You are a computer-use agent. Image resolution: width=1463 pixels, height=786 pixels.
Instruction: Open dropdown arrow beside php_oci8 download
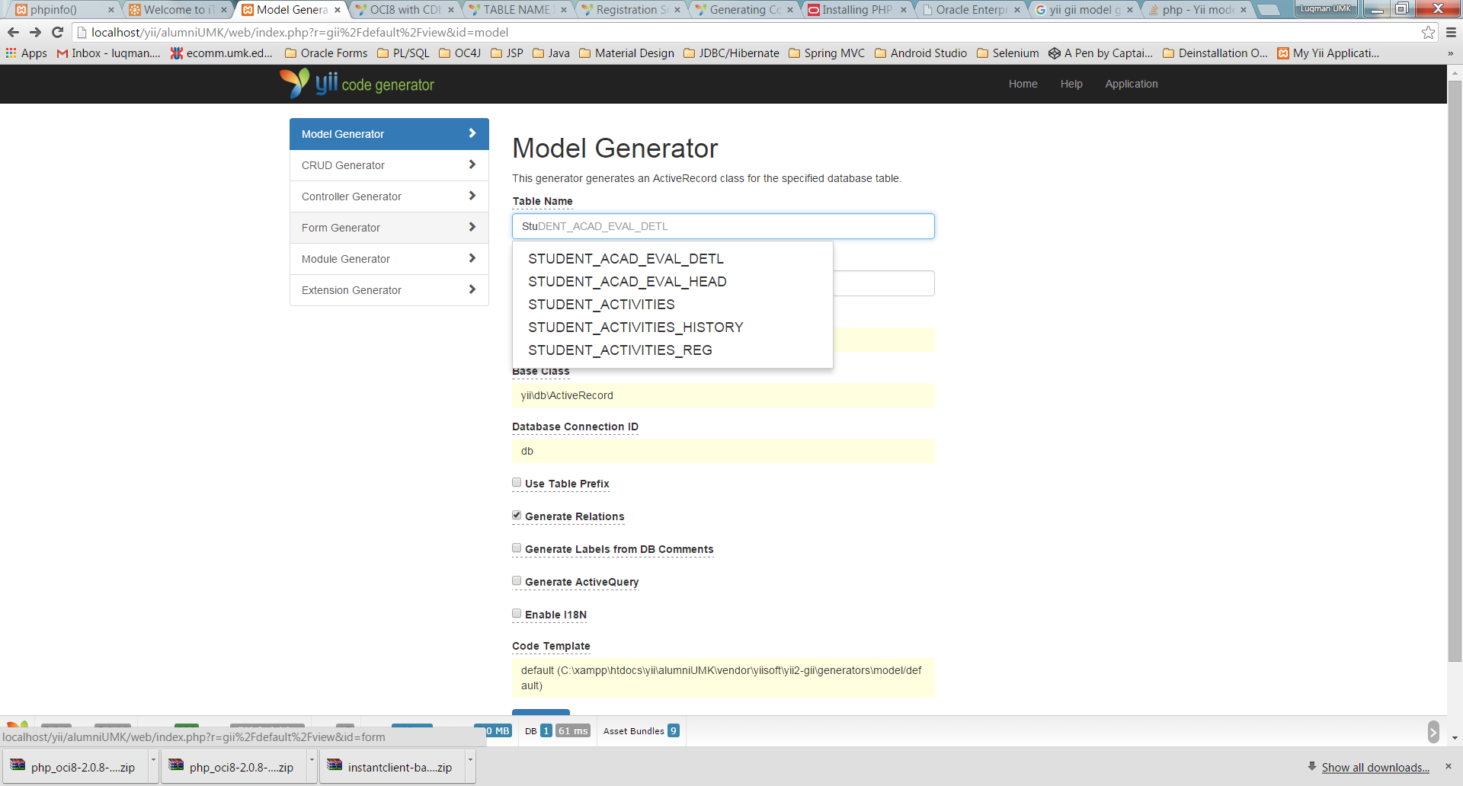pyautogui.click(x=152, y=766)
